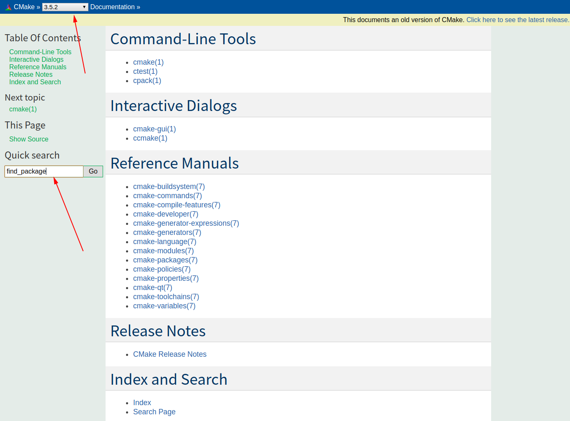Click the Quick search sidebar heading

pyautogui.click(x=32, y=155)
